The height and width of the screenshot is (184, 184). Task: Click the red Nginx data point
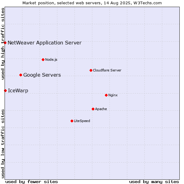tap(106, 95)
